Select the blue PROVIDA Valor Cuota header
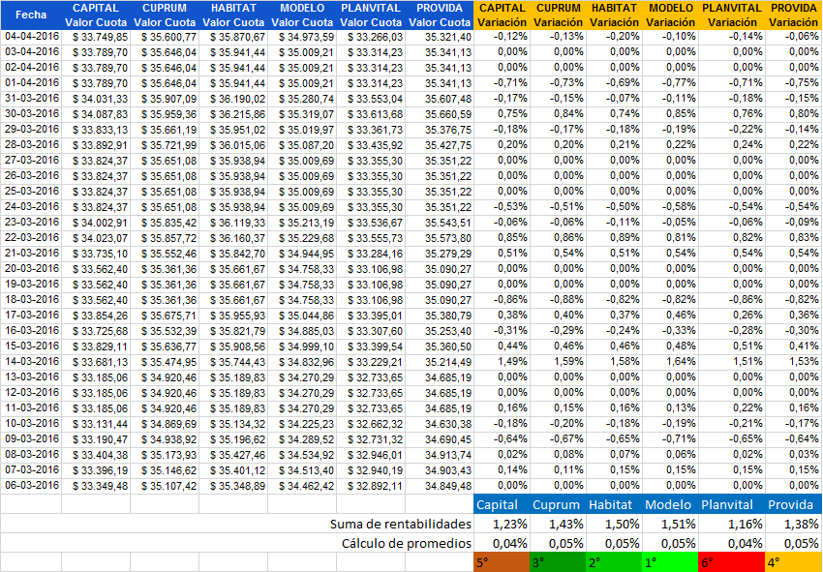 pos(440,15)
